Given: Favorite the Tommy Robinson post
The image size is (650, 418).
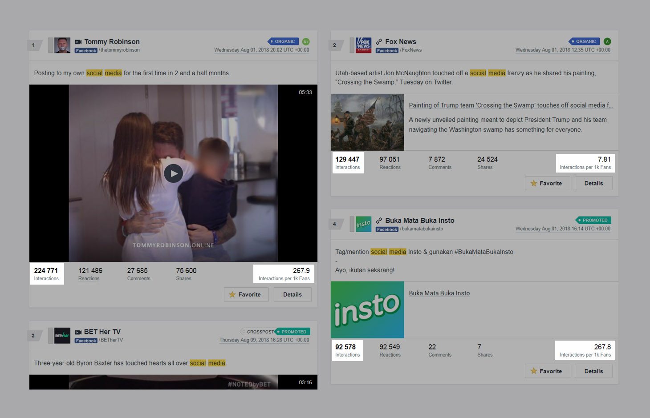Looking at the screenshot, I should tap(246, 294).
